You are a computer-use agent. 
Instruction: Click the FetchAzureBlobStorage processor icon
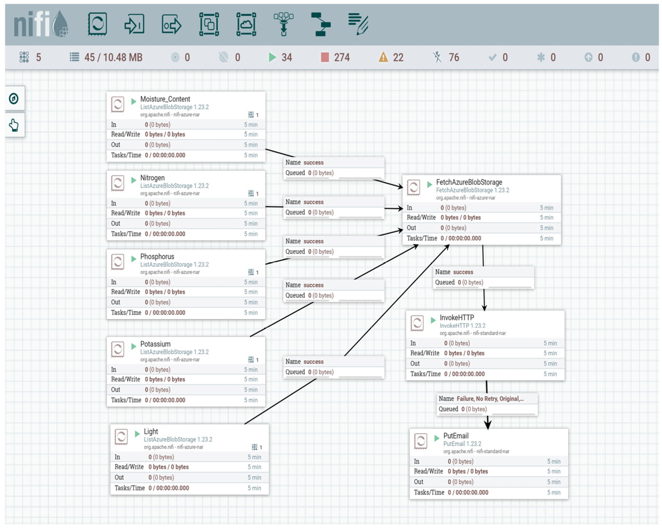[x=413, y=187]
